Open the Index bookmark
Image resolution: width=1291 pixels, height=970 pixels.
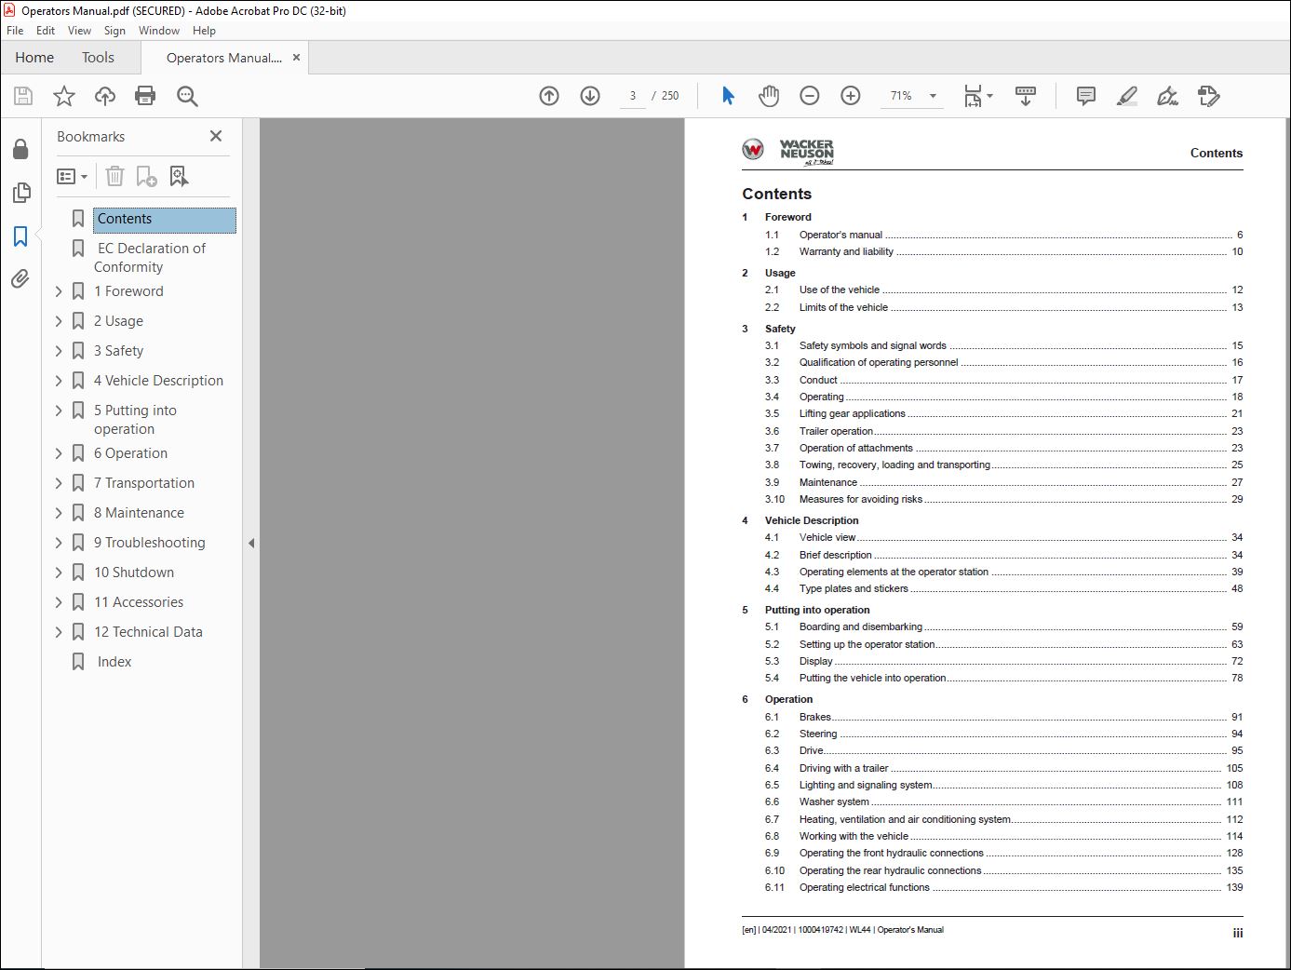114,662
